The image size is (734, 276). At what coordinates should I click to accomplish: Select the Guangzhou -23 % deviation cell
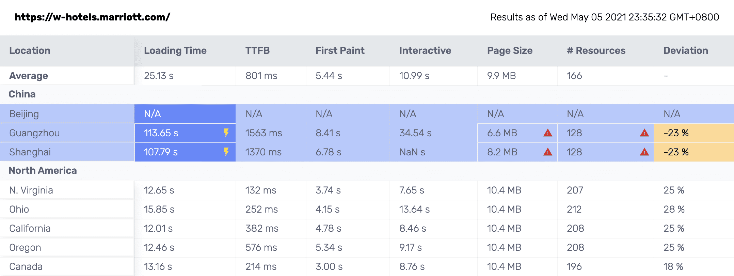(694, 133)
